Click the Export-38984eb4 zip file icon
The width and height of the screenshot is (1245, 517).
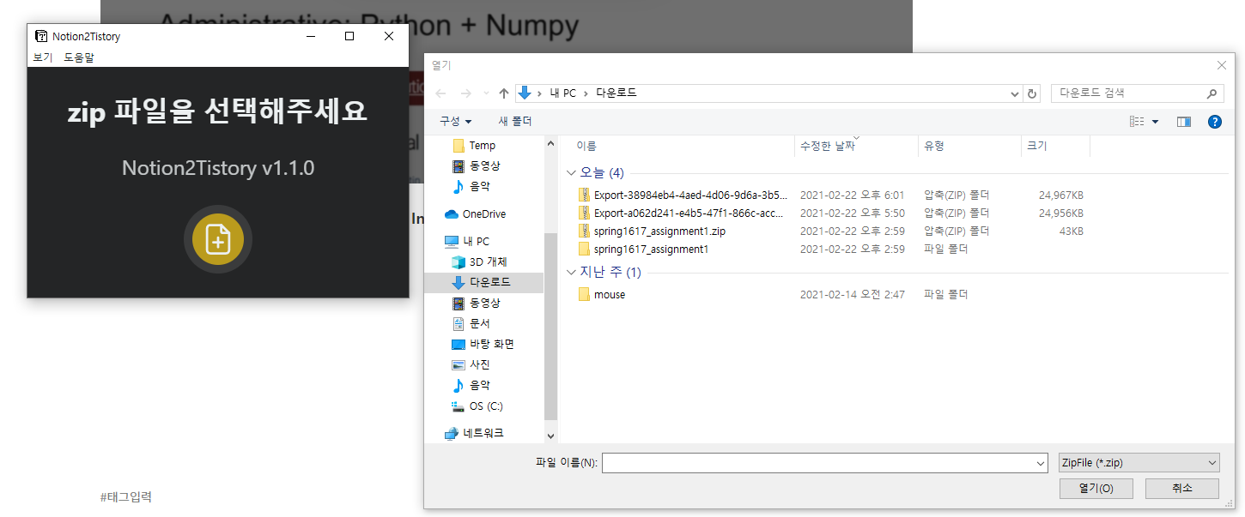click(x=584, y=195)
